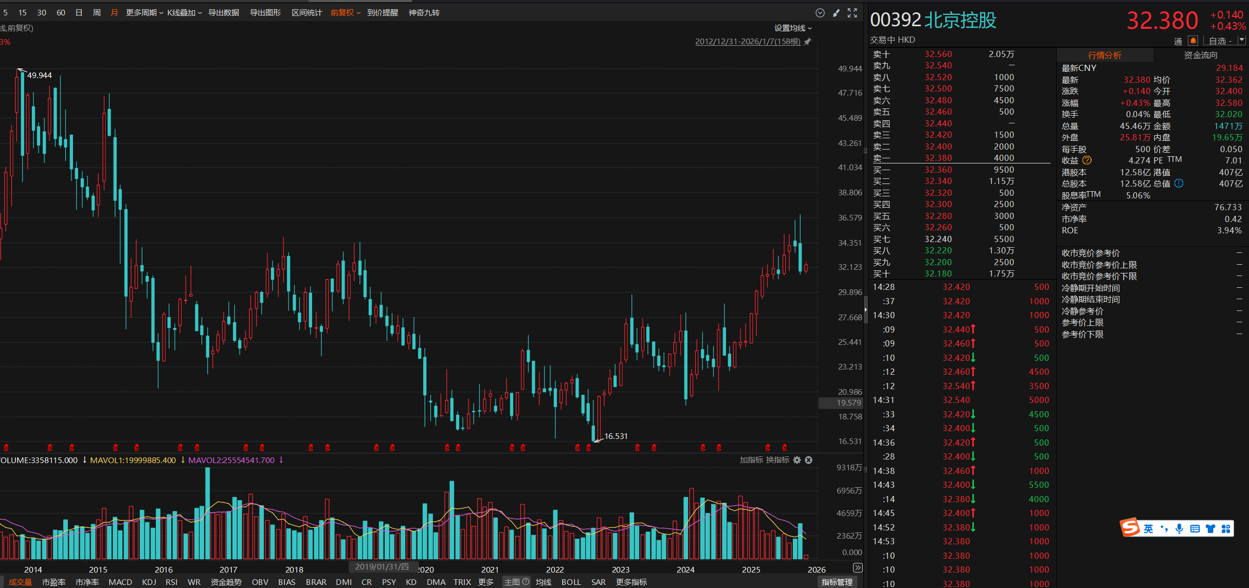The image size is (1249, 588).
Task: Open the 设置均线 dropdown
Action: [x=792, y=28]
